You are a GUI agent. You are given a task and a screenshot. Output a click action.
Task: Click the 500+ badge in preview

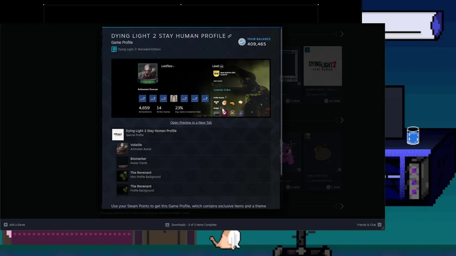tap(216, 113)
